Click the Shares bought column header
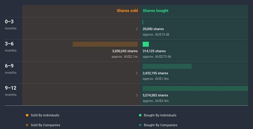The width and height of the screenshot is (253, 129). coord(156,11)
